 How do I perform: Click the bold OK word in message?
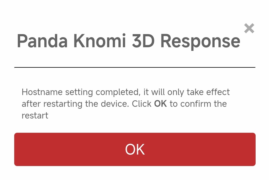coord(160,104)
